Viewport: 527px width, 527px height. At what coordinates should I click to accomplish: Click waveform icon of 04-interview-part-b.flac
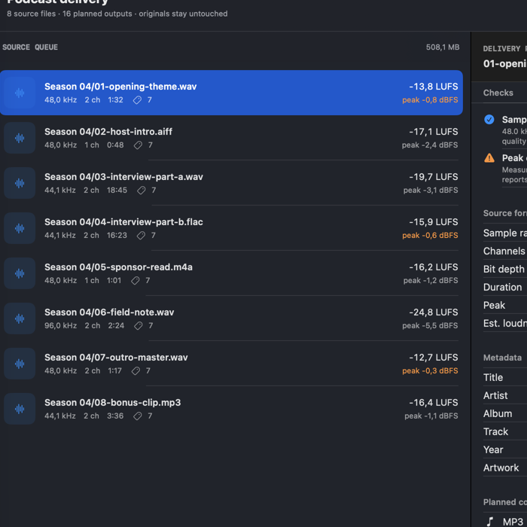tap(20, 228)
